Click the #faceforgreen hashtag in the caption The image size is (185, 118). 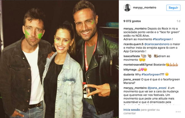click(162, 39)
